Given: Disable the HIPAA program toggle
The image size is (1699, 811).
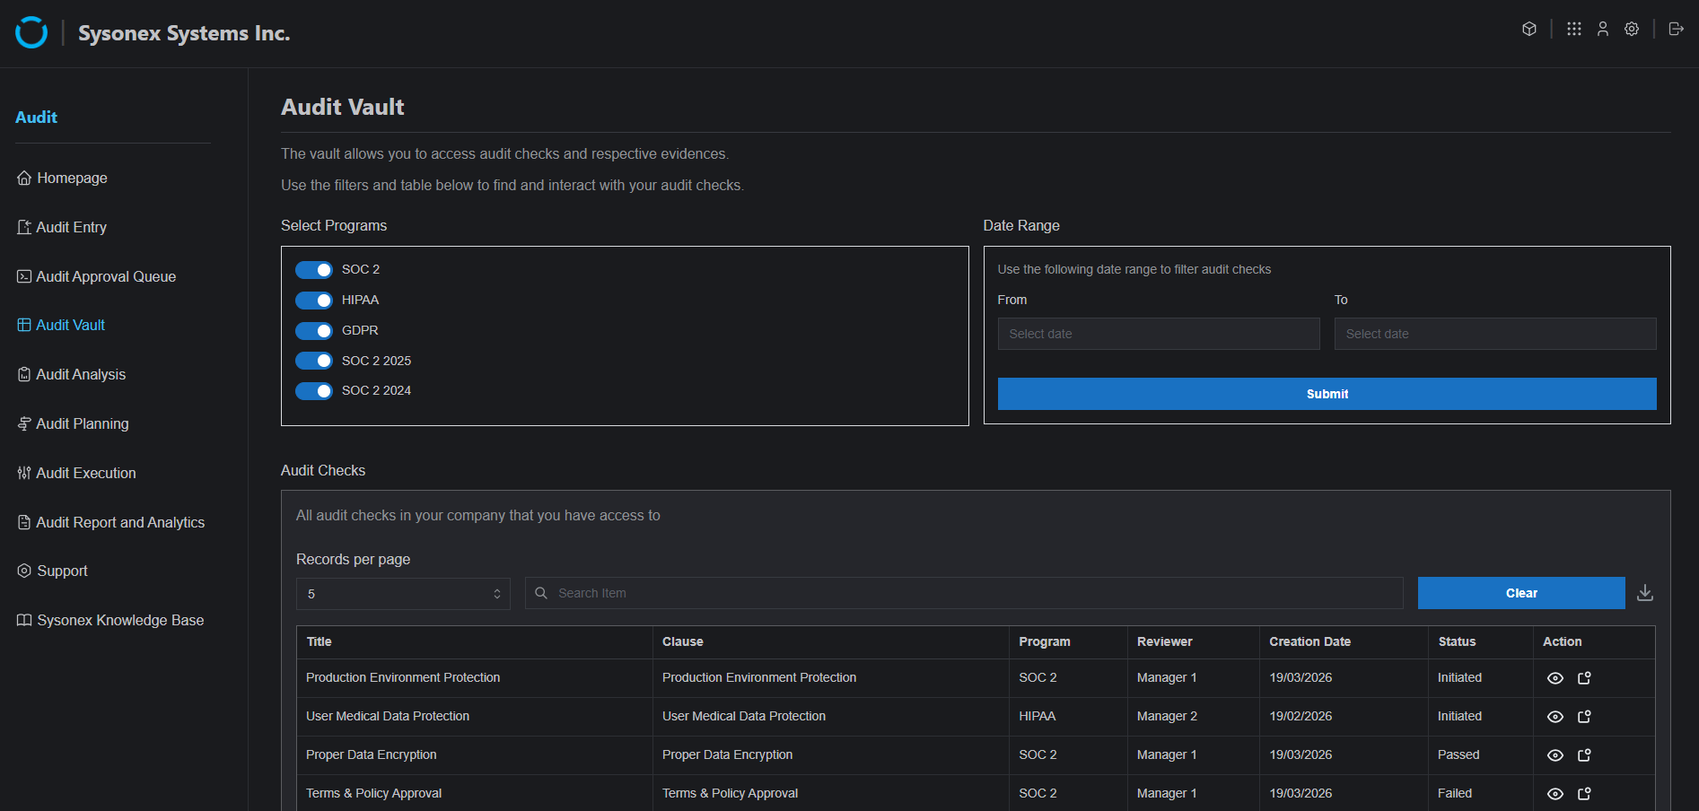Looking at the screenshot, I should point(314,301).
